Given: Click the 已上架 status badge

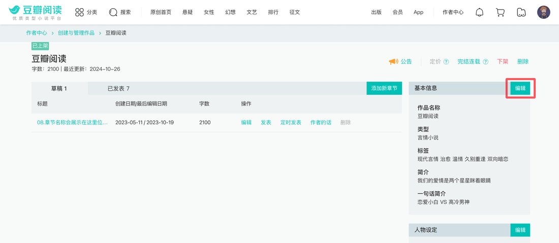Looking at the screenshot, I should [40, 46].
